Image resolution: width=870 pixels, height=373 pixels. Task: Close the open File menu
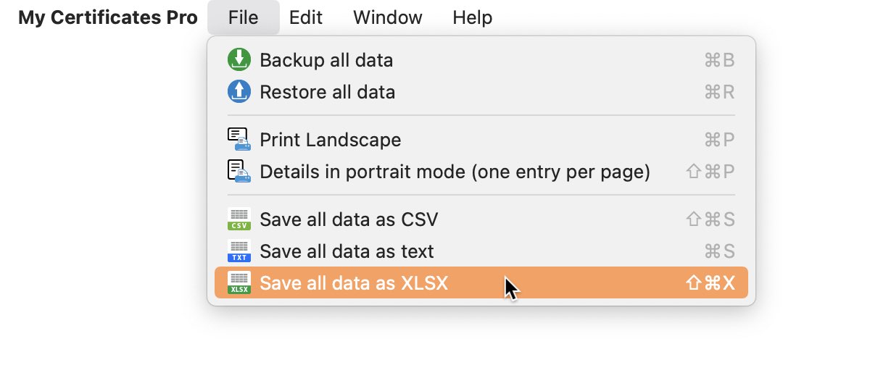tap(243, 17)
